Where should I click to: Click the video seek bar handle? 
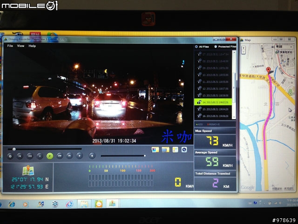pyautogui.click(x=14, y=149)
